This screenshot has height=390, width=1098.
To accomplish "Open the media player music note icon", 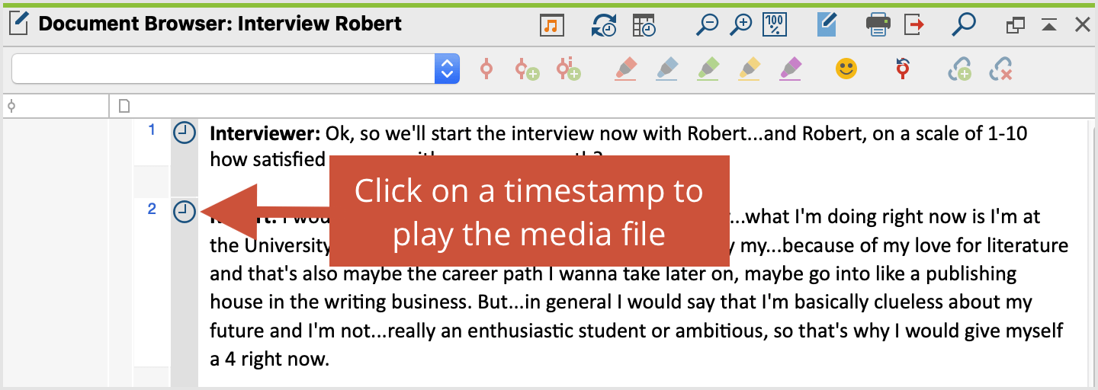I will pyautogui.click(x=551, y=25).
